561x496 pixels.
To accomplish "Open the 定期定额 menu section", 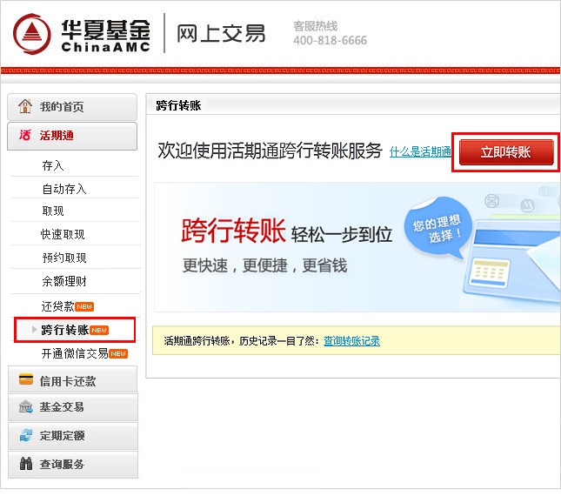I will click(73, 435).
